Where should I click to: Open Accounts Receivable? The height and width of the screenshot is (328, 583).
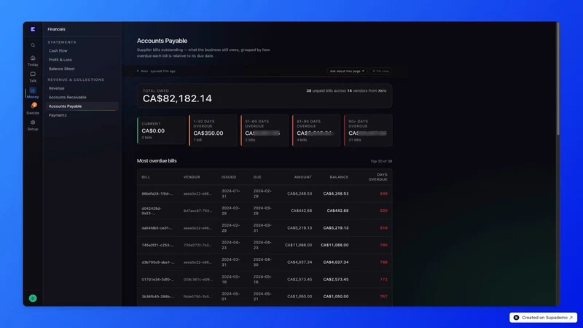click(x=67, y=97)
